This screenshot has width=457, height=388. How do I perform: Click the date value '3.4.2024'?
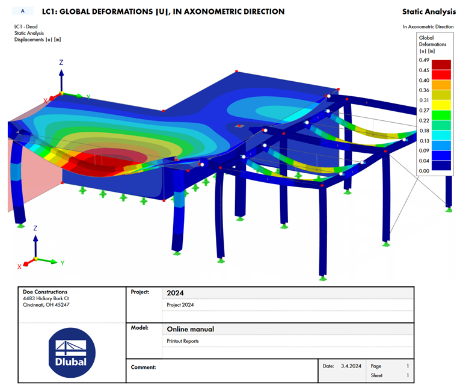click(x=351, y=366)
